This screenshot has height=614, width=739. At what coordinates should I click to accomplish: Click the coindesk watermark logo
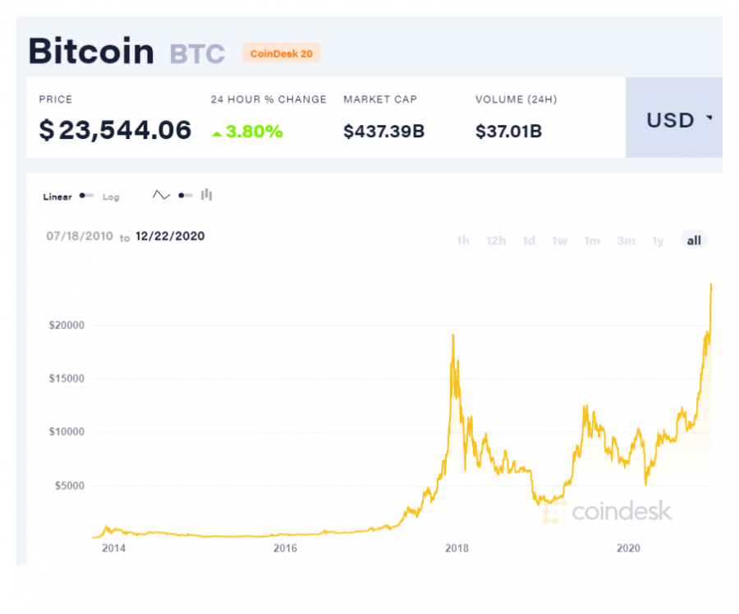pos(608,511)
